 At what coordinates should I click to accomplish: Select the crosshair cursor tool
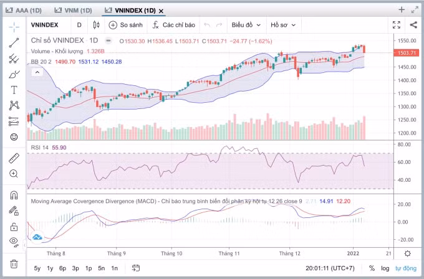[14, 26]
